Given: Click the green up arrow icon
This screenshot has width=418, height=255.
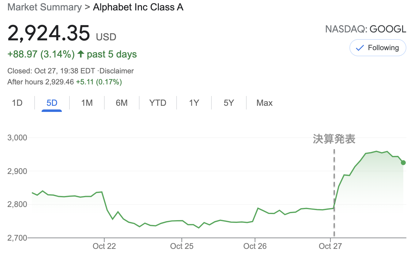Looking at the screenshot, I should click(81, 54).
